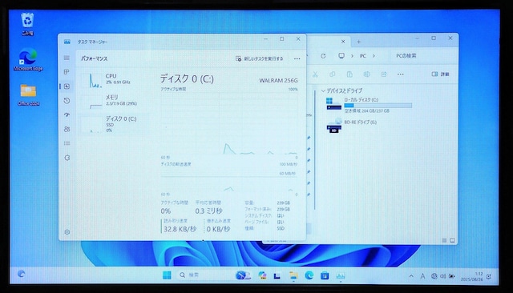Open clock and date 2025/08/26
The width and height of the screenshot is (513, 293).
472,277
